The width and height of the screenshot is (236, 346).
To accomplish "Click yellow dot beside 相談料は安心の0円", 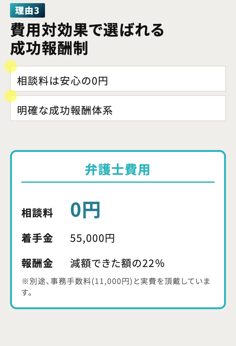I will click(x=11, y=66).
